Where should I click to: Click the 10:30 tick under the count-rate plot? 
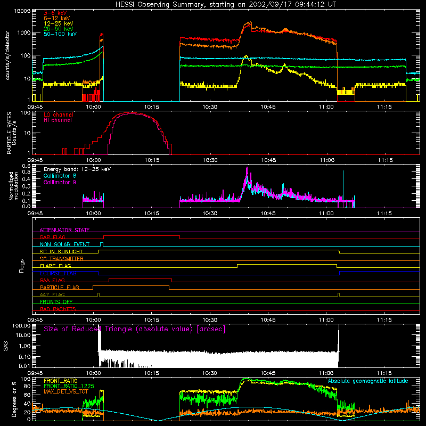coord(210,107)
